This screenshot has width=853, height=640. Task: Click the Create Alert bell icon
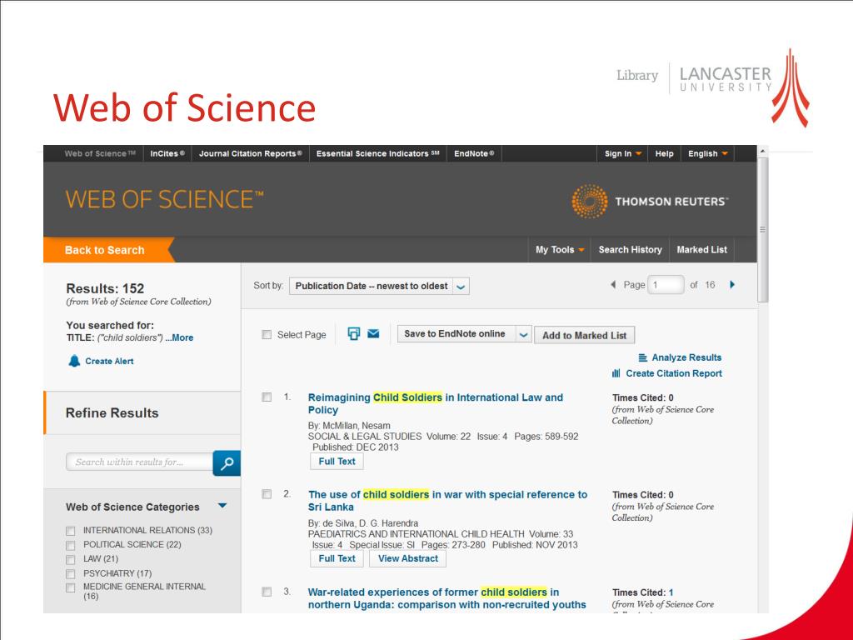[72, 361]
